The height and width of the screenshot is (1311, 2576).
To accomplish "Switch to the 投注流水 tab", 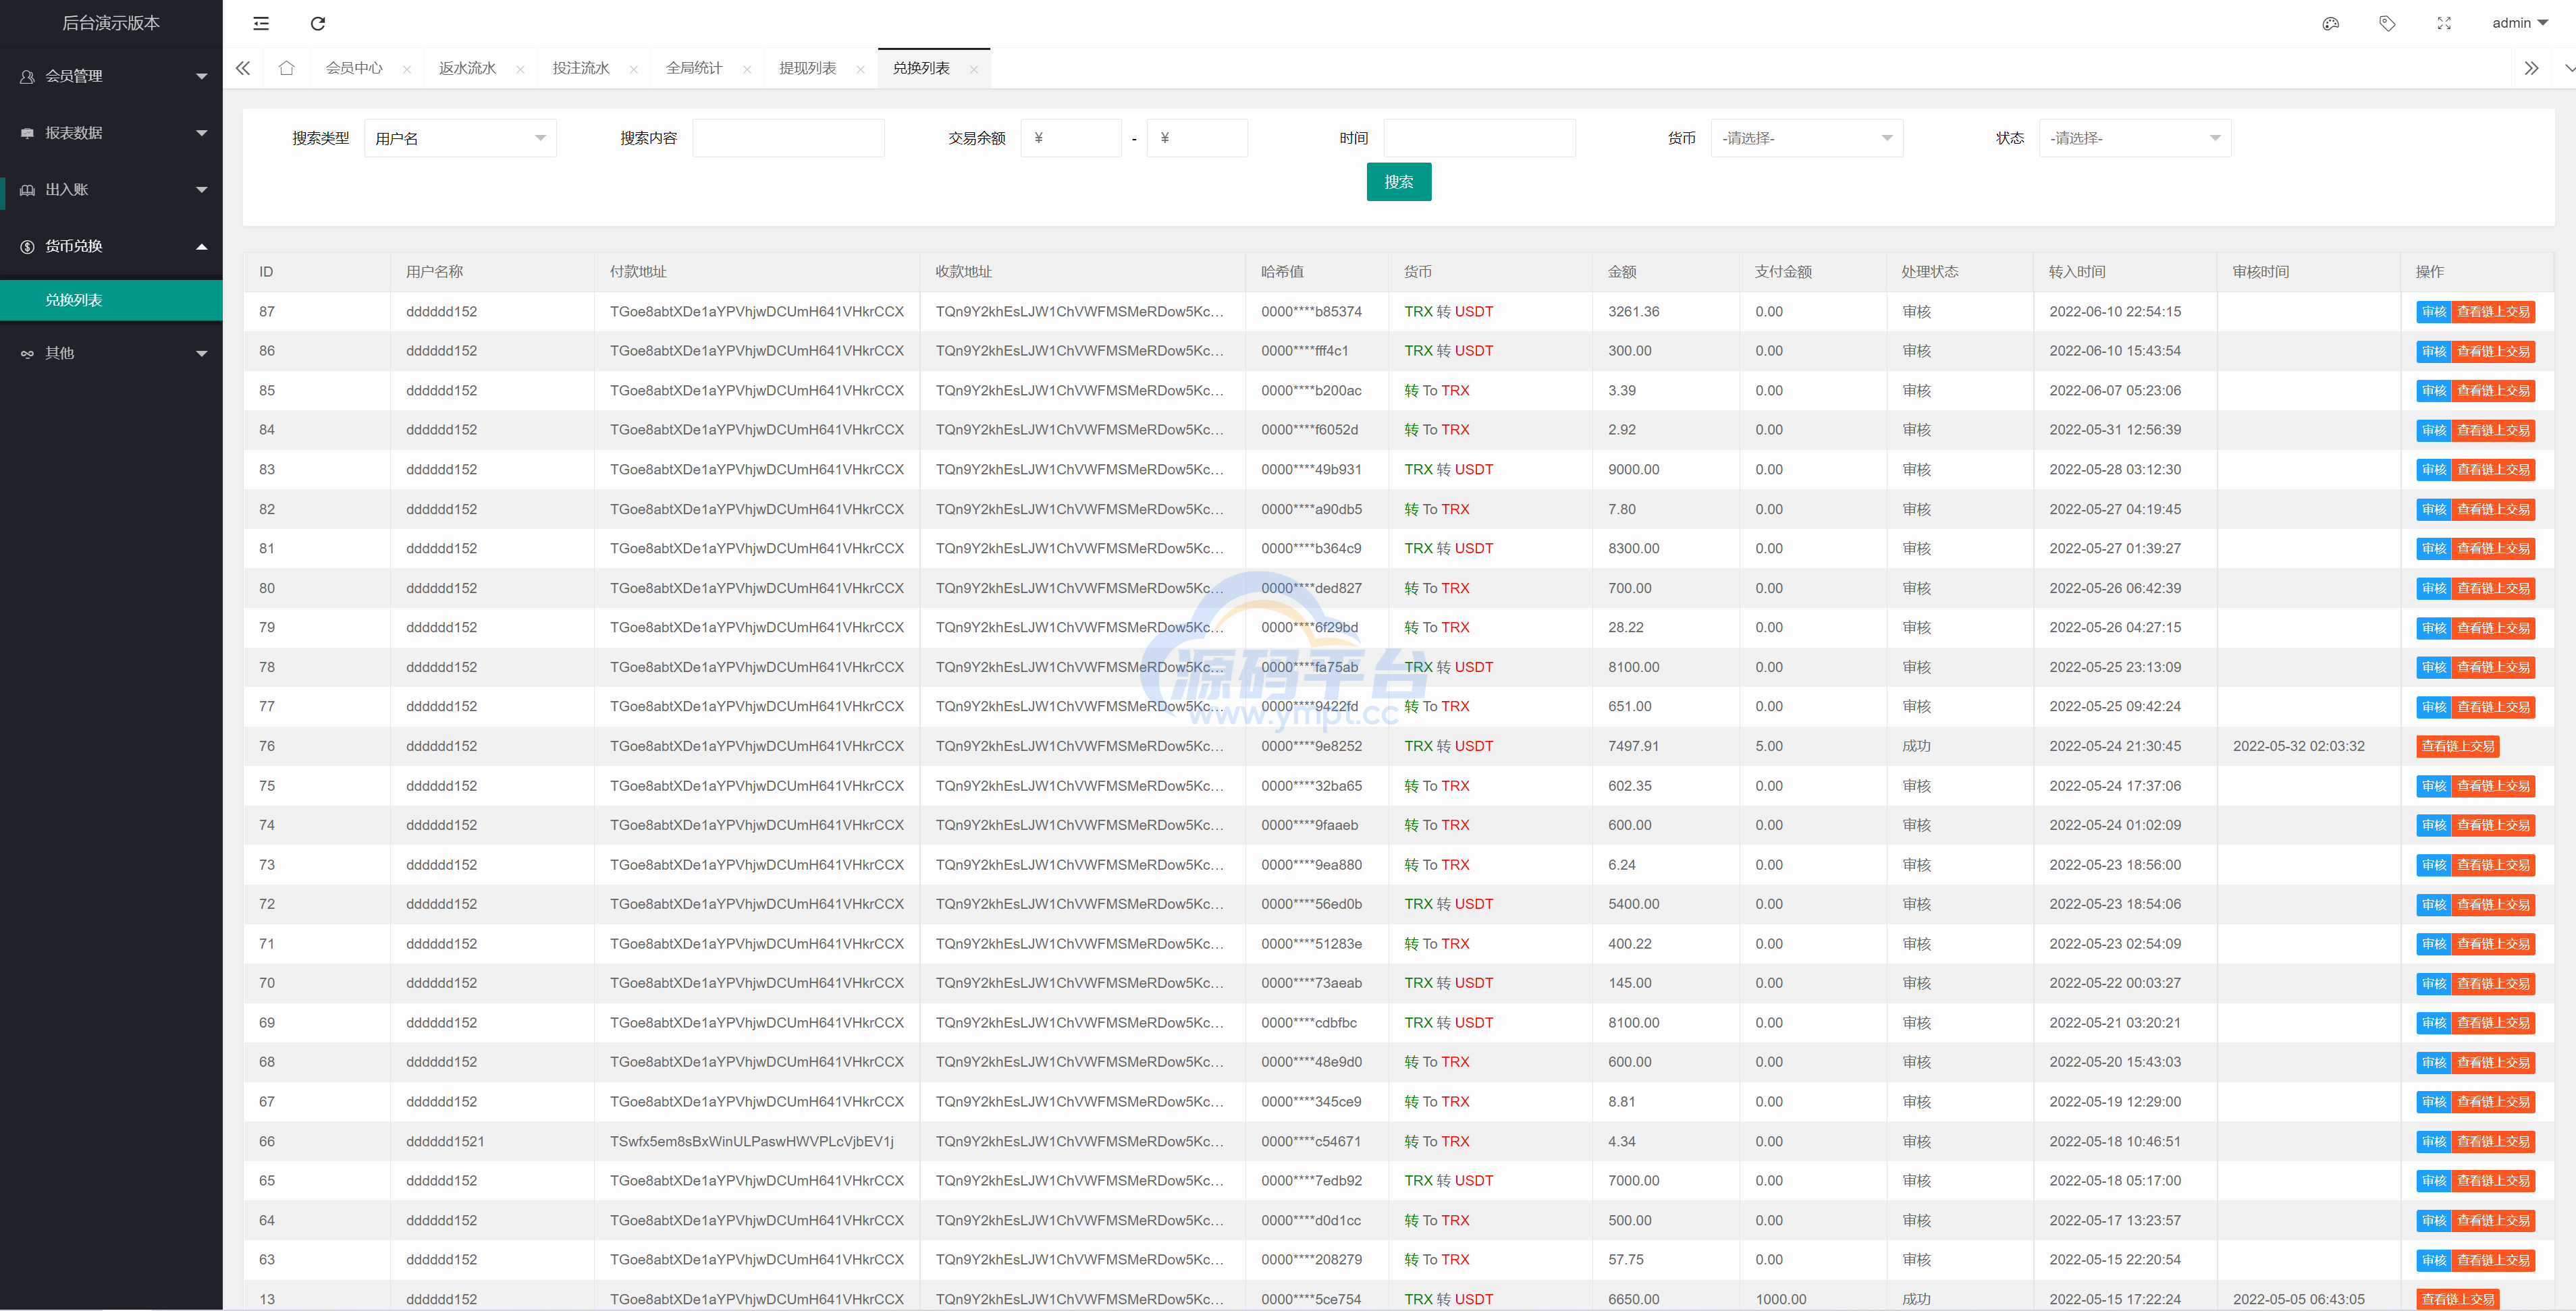I will [x=581, y=68].
